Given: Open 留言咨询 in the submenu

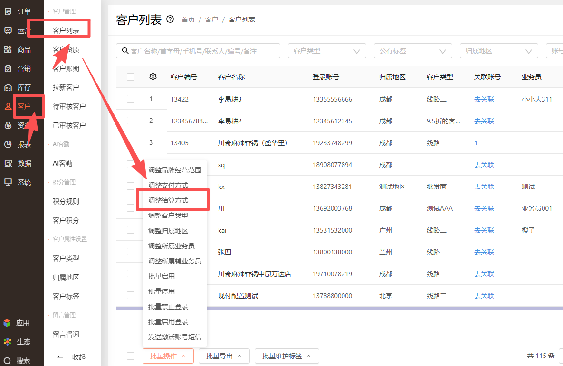Looking at the screenshot, I should pyautogui.click(x=66, y=334).
